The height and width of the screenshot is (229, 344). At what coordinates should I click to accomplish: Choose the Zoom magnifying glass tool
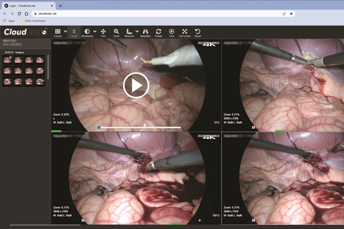pos(116,33)
